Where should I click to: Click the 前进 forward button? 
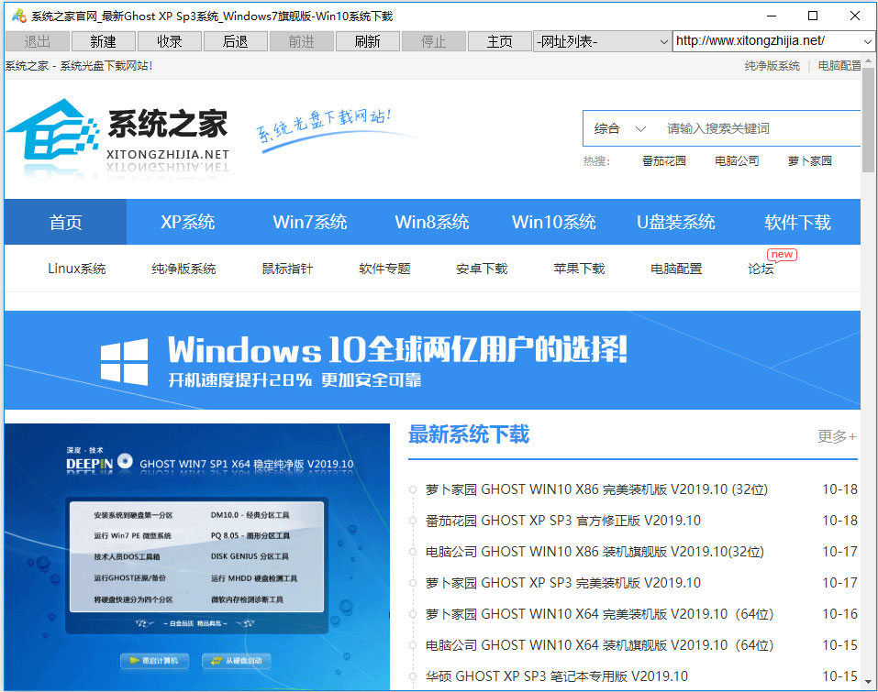[x=301, y=41]
